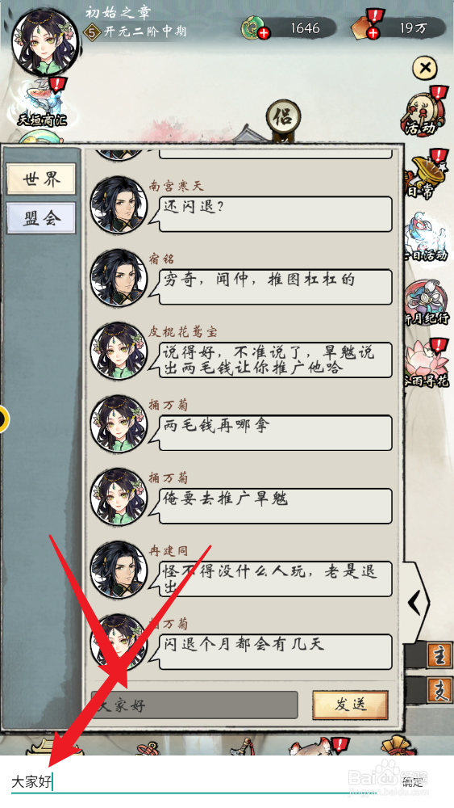Click the 确定 confirm button
Screen dimensions: 454x808
(412, 782)
